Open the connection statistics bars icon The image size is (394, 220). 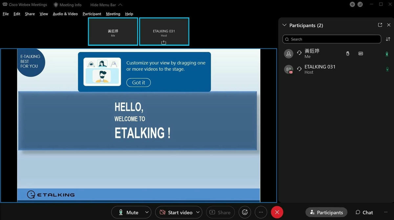pyautogui.click(x=360, y=5)
